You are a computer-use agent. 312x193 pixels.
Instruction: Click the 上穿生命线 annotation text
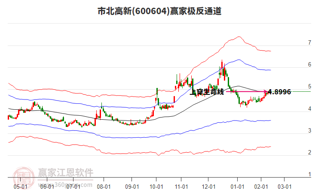click(x=207, y=92)
